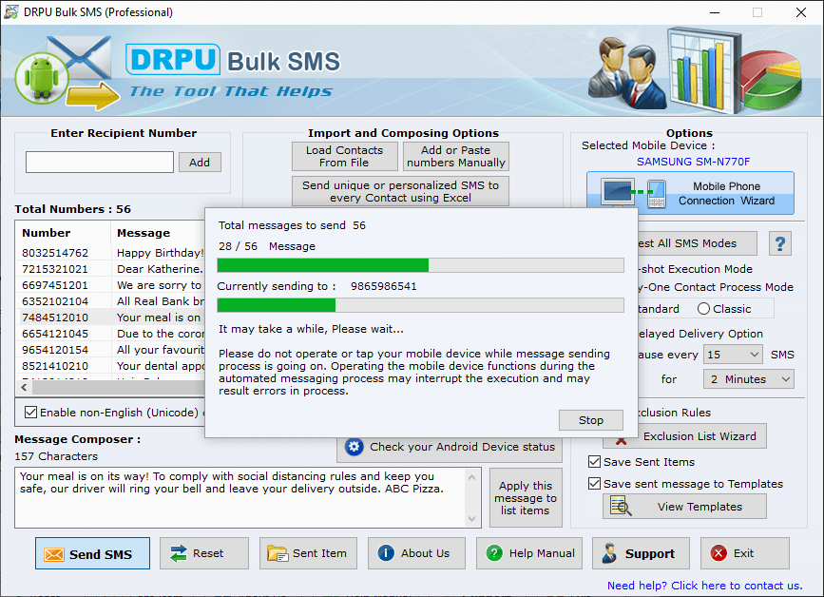Click contact list horizontal scroll left arrow
Viewport: 824px width, 597px height.
click(24, 387)
